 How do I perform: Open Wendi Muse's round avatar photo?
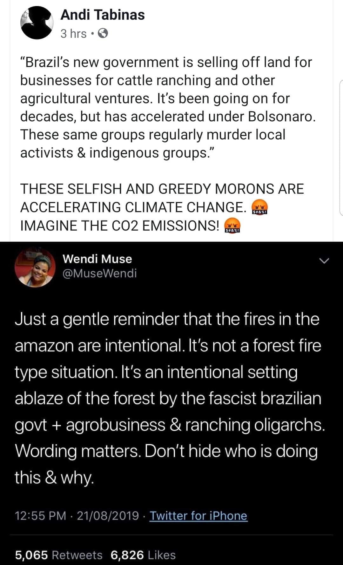point(35,267)
